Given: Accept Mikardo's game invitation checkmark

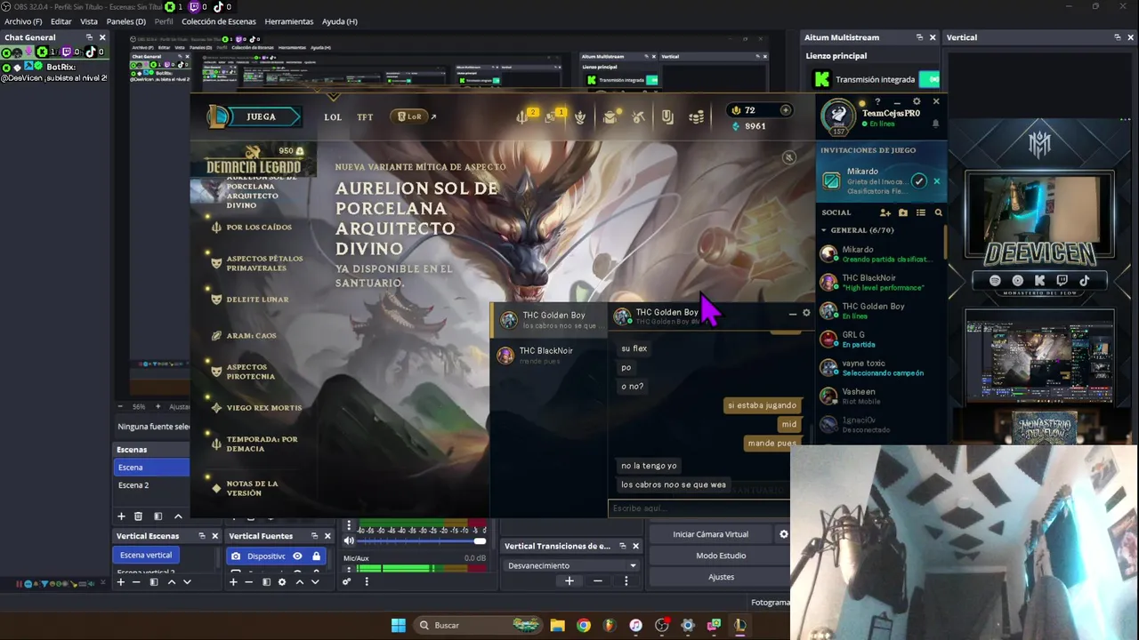Looking at the screenshot, I should click(918, 181).
